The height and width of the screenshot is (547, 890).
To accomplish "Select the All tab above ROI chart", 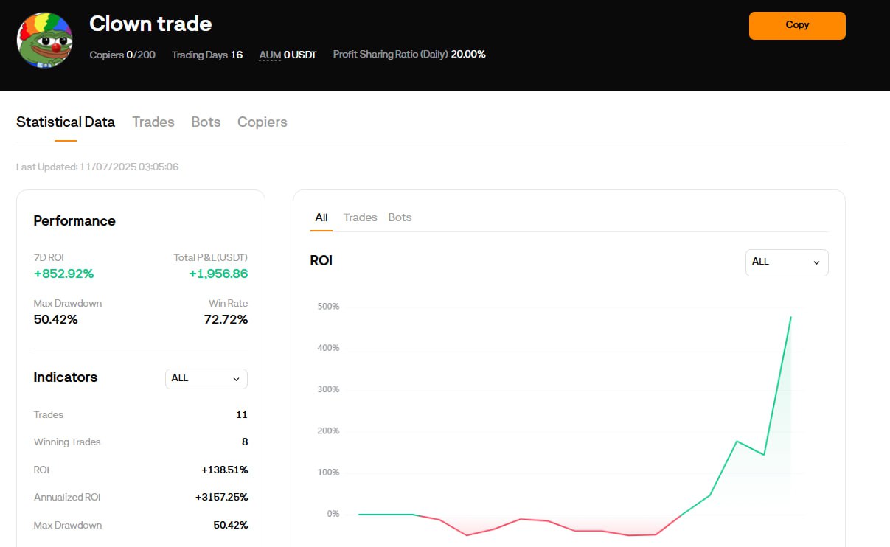I will (x=321, y=217).
